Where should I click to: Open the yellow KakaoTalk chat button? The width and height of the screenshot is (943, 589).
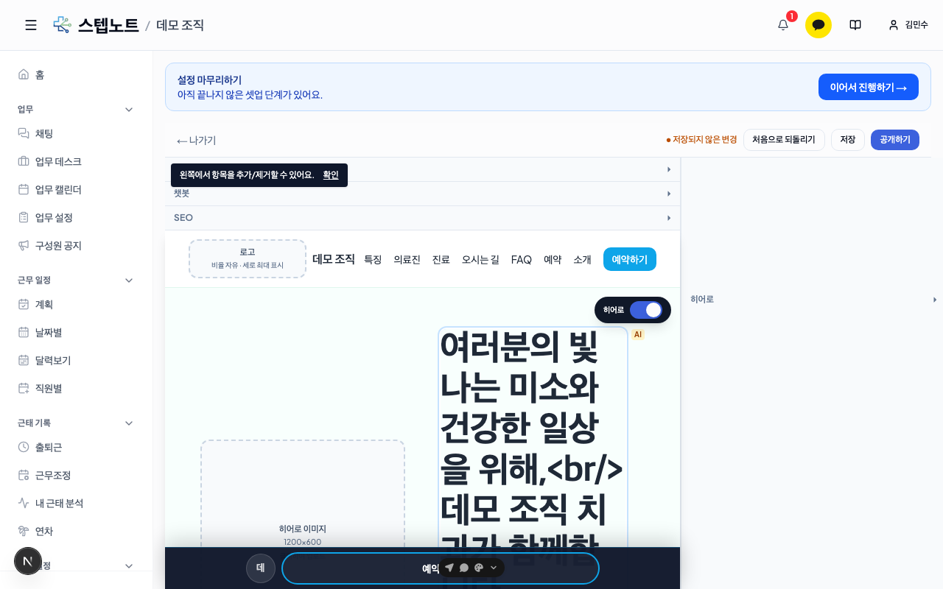pos(818,25)
